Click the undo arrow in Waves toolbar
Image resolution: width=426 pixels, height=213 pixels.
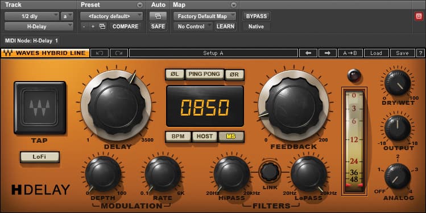pos(100,53)
